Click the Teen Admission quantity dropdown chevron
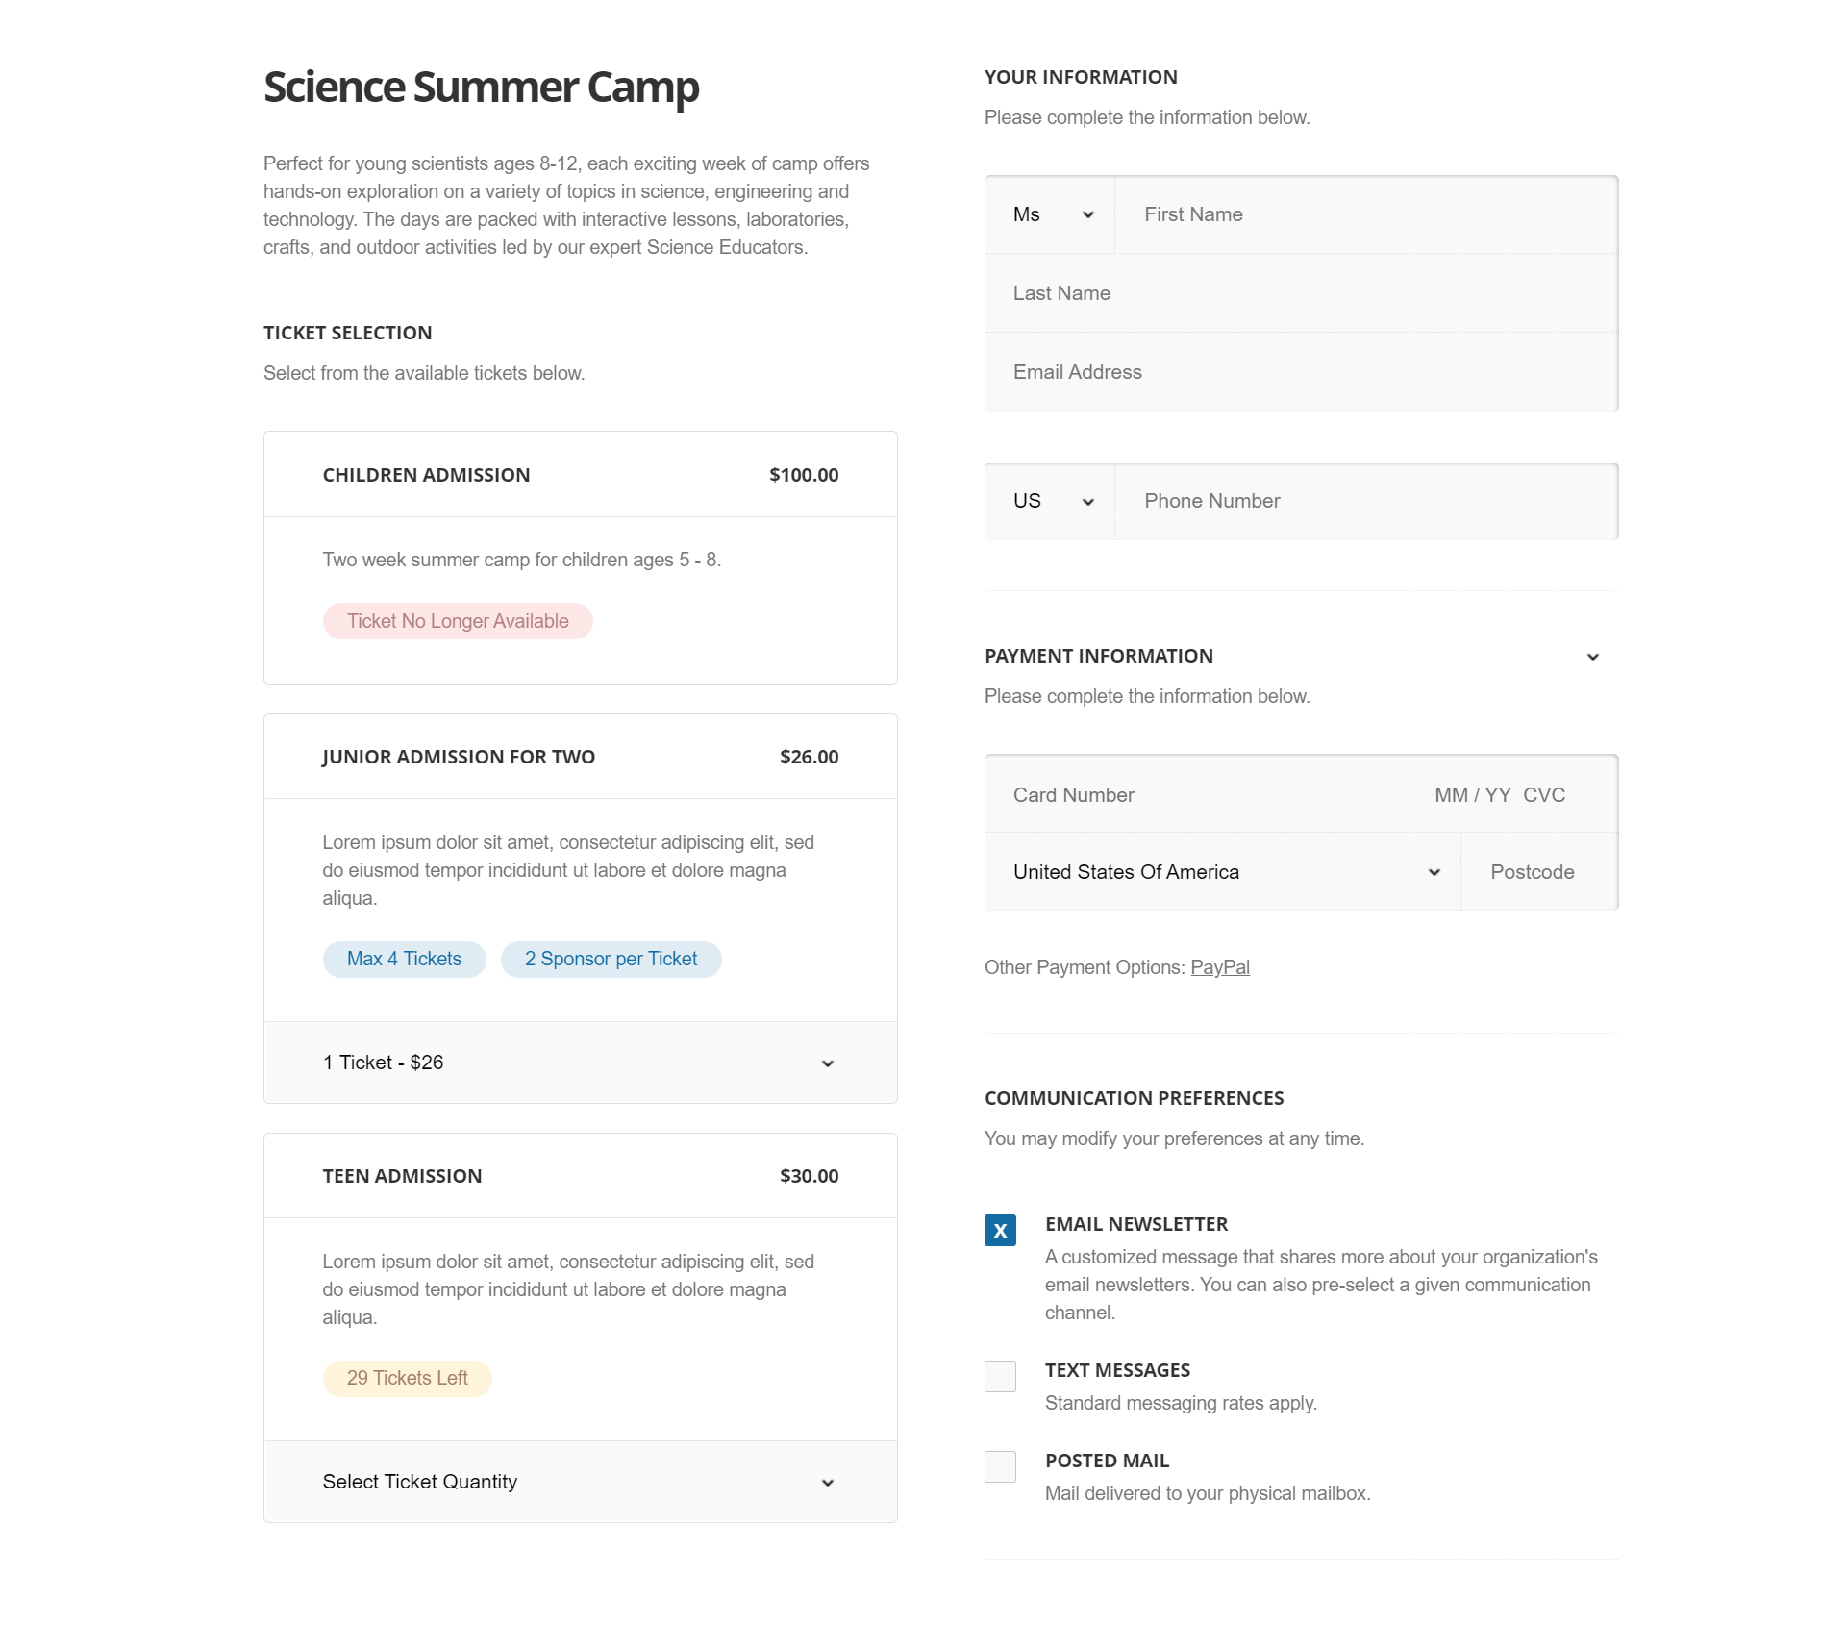This screenshot has height=1626, width=1846. click(x=827, y=1482)
